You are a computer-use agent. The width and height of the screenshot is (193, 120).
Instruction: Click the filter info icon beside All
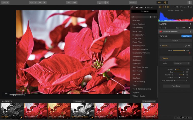154,17
